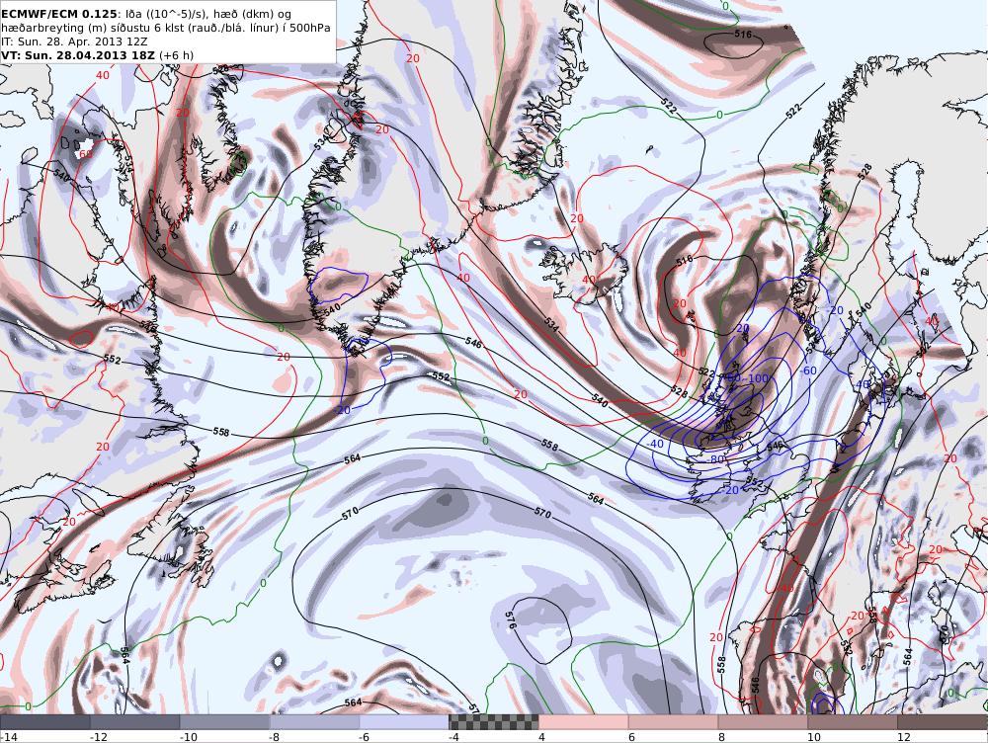Image resolution: width=988 pixels, height=743 pixels.
Task: Select the legend swatch between -8 and -6
Action: [x=315, y=722]
